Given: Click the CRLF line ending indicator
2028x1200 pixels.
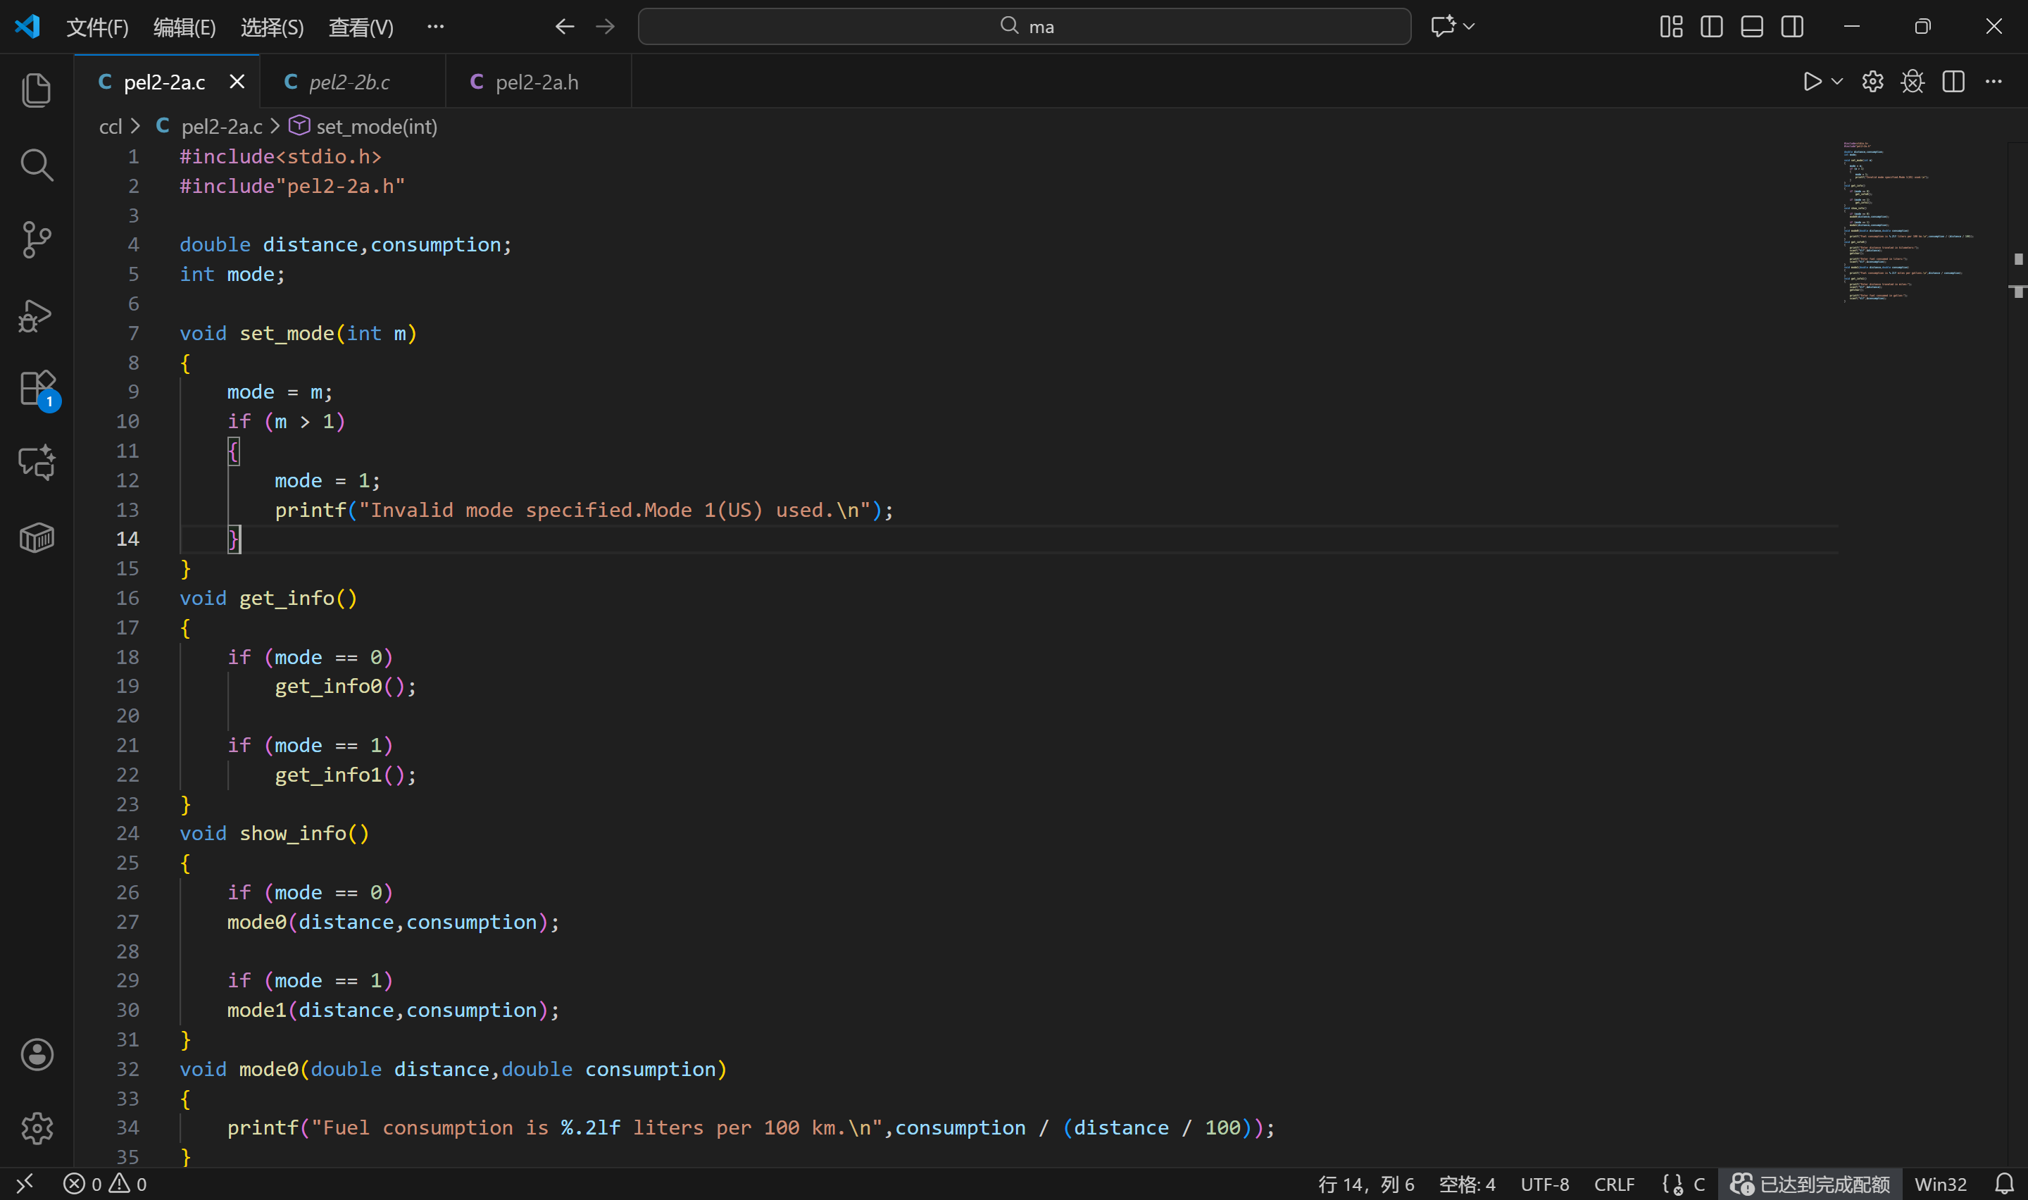Looking at the screenshot, I should pyautogui.click(x=1613, y=1184).
